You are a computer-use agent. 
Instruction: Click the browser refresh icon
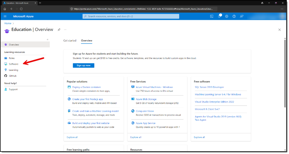[x=21, y=9]
